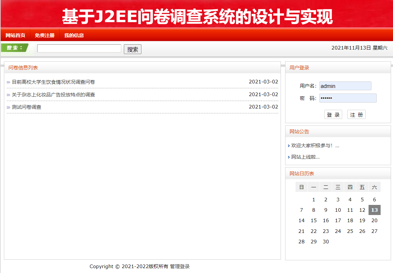Focus the 密码 password field

pyautogui.click(x=348, y=98)
